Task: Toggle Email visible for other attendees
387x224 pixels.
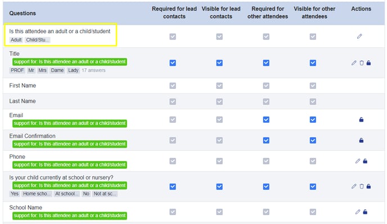Action: 313,120
